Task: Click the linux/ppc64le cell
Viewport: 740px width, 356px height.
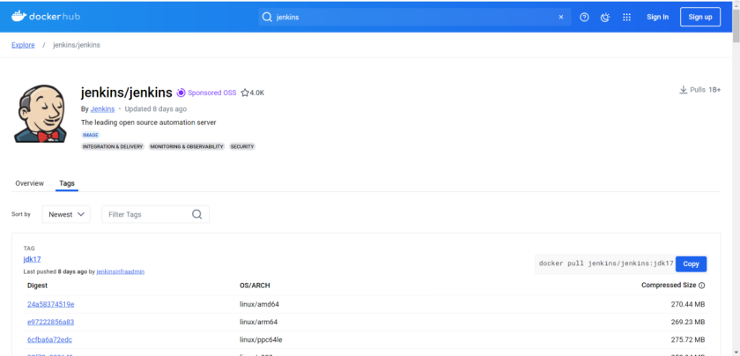Action: point(261,340)
